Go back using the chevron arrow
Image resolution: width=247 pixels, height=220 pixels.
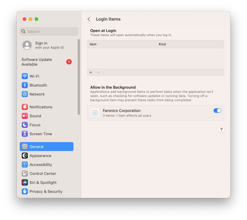click(89, 19)
